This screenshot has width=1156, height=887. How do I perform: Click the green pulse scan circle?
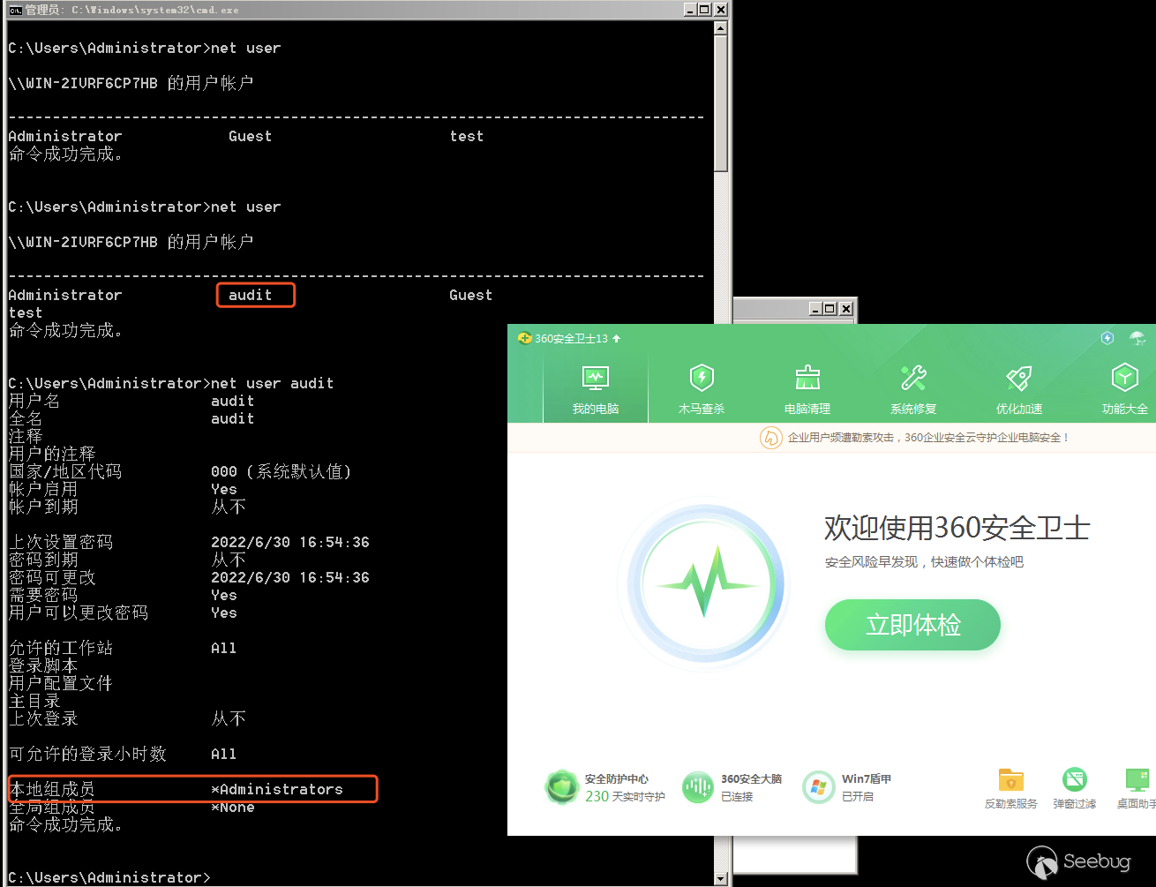703,585
